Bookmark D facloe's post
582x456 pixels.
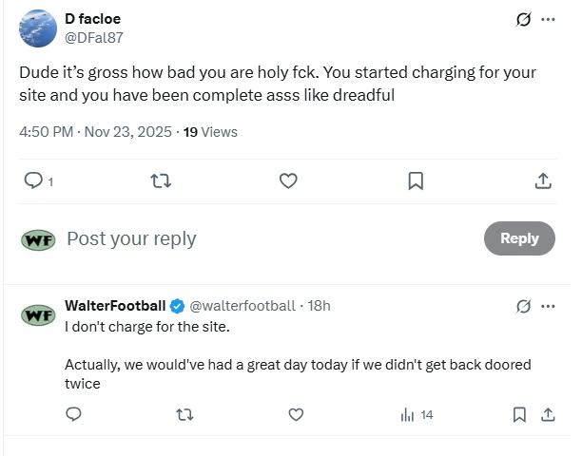[416, 180]
